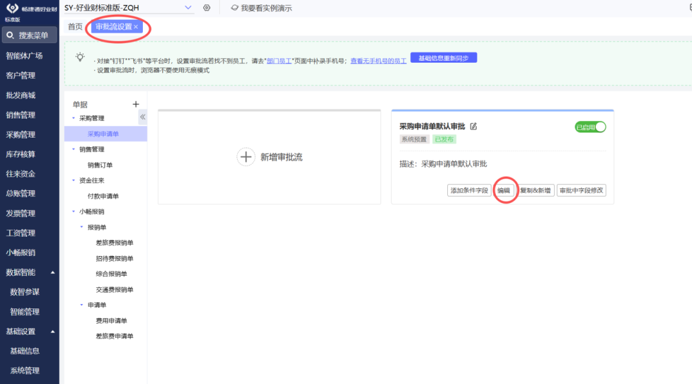This screenshot has height=384, width=692.
Task: Click the 我要看实例演示 icon in the top bar
Action: pos(235,8)
